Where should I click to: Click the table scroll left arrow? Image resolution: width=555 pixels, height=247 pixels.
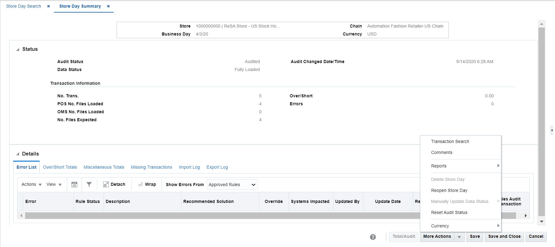click(x=21, y=215)
